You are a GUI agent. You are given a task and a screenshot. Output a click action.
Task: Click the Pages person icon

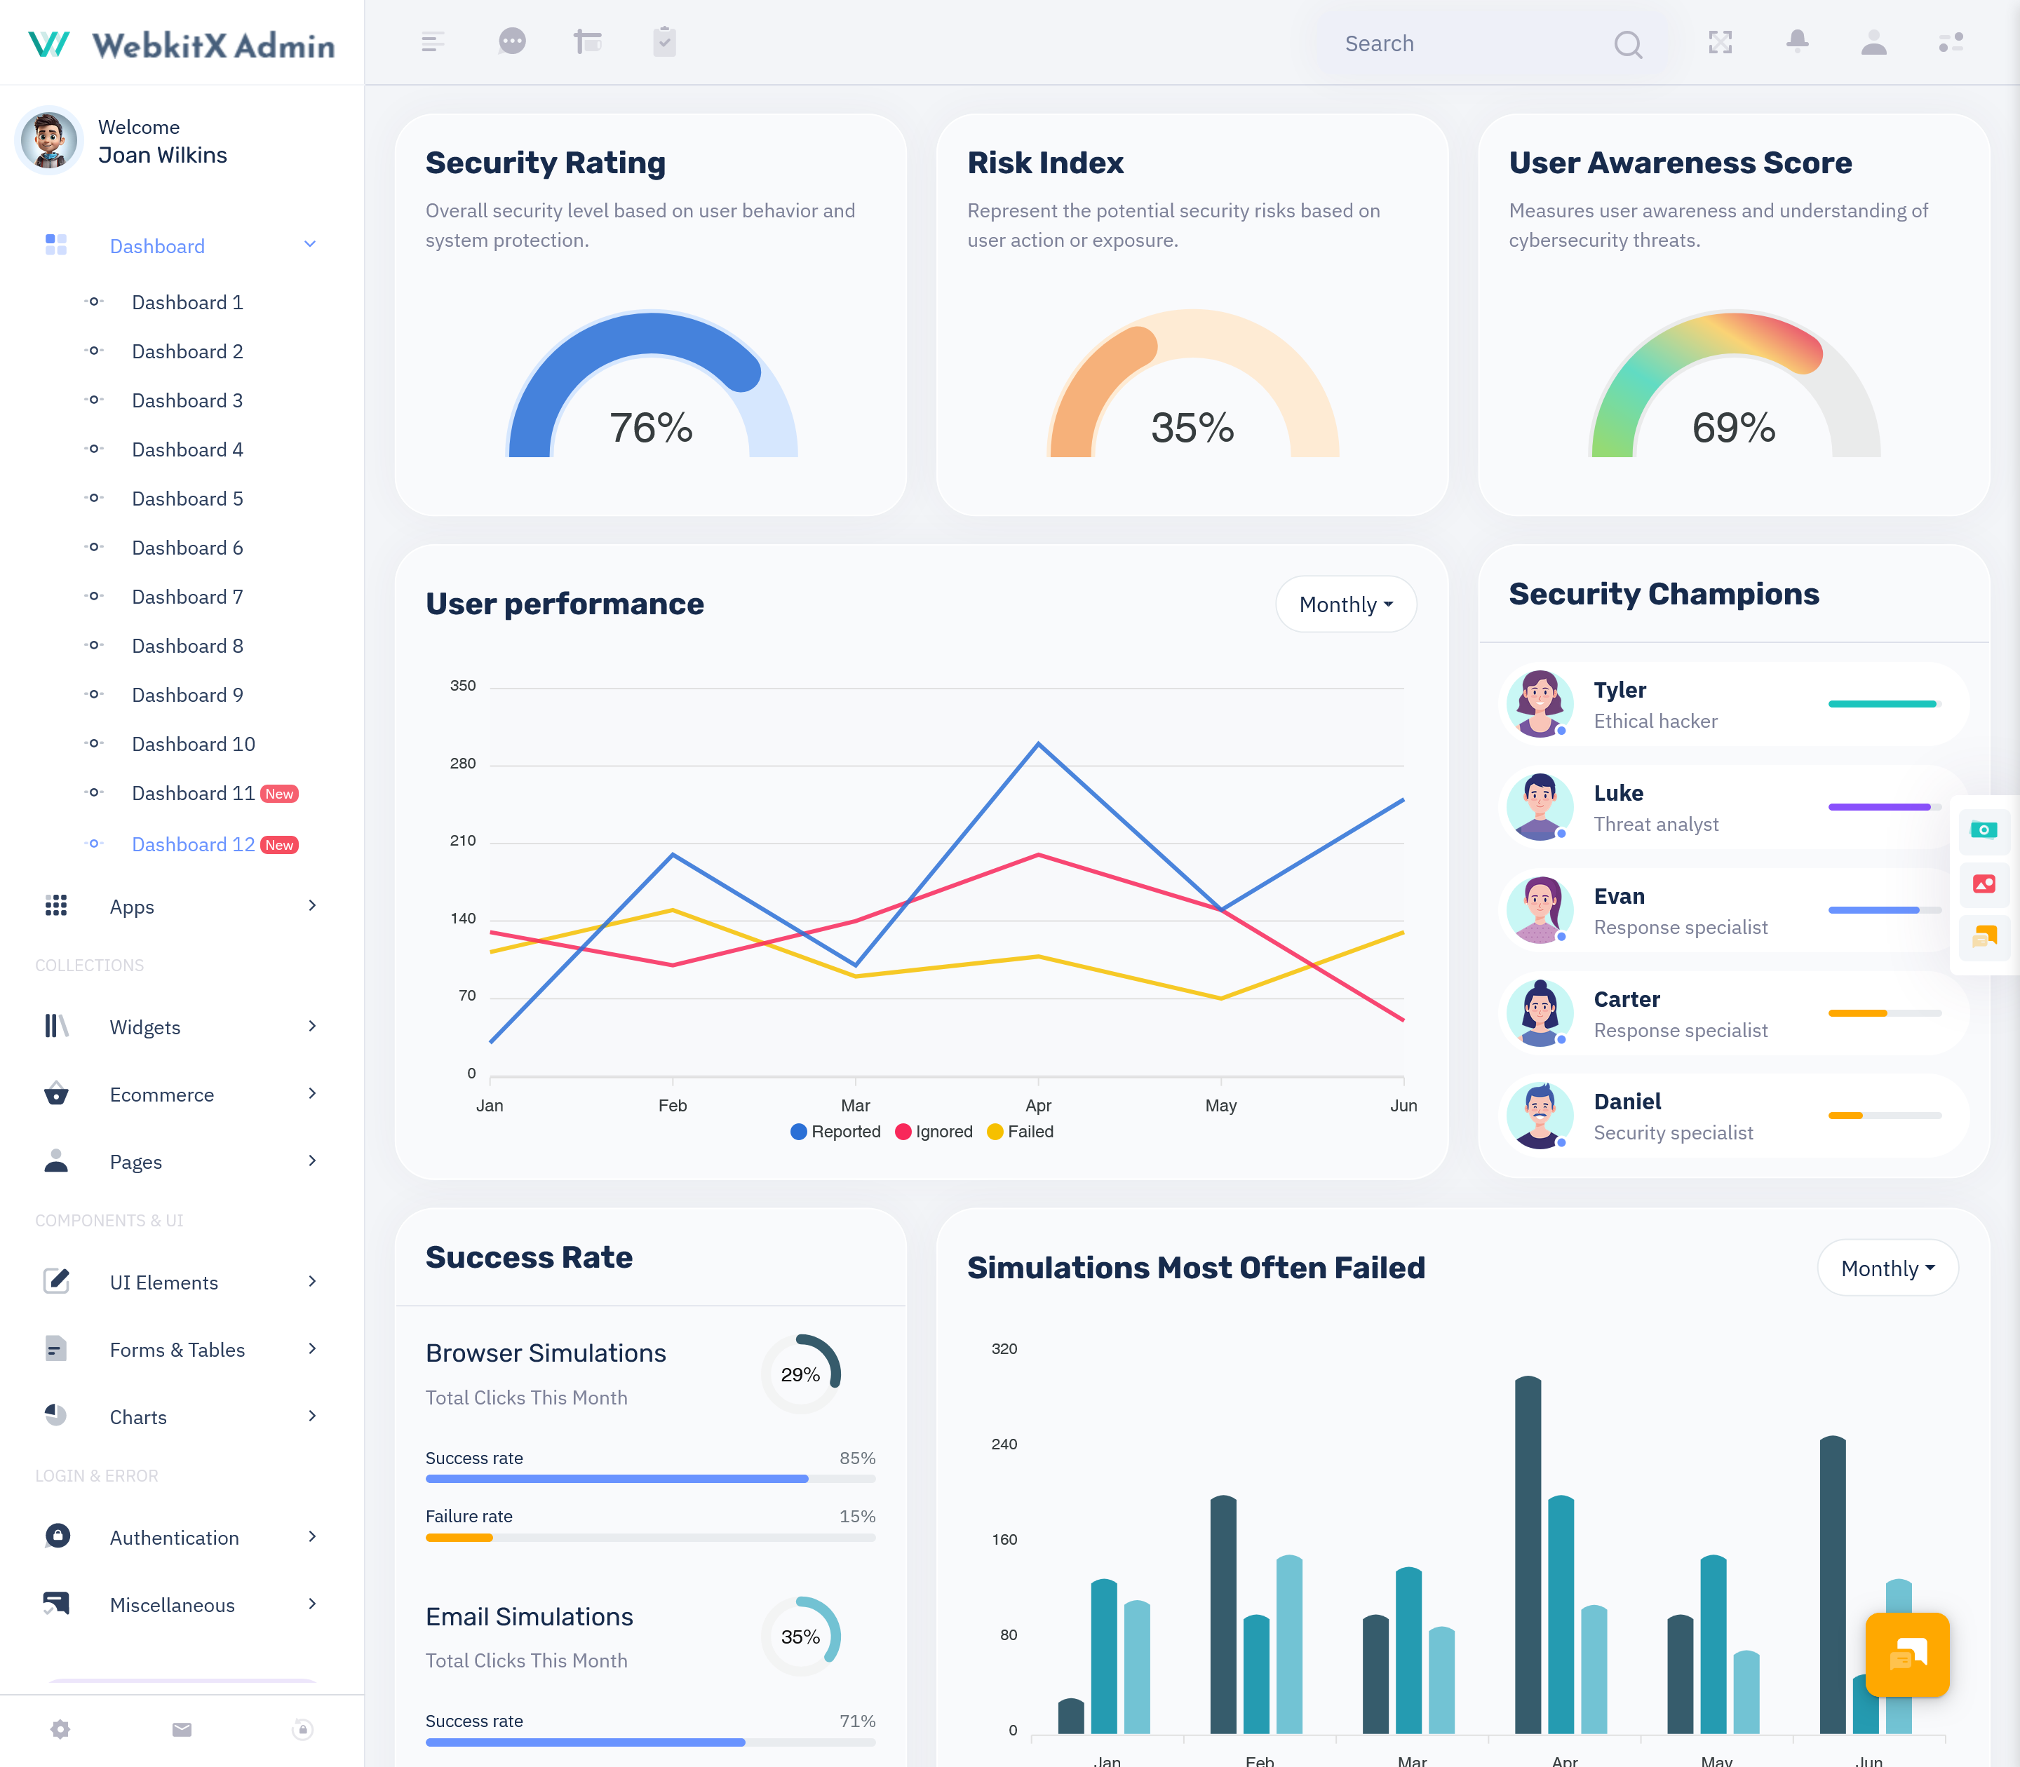(56, 1160)
